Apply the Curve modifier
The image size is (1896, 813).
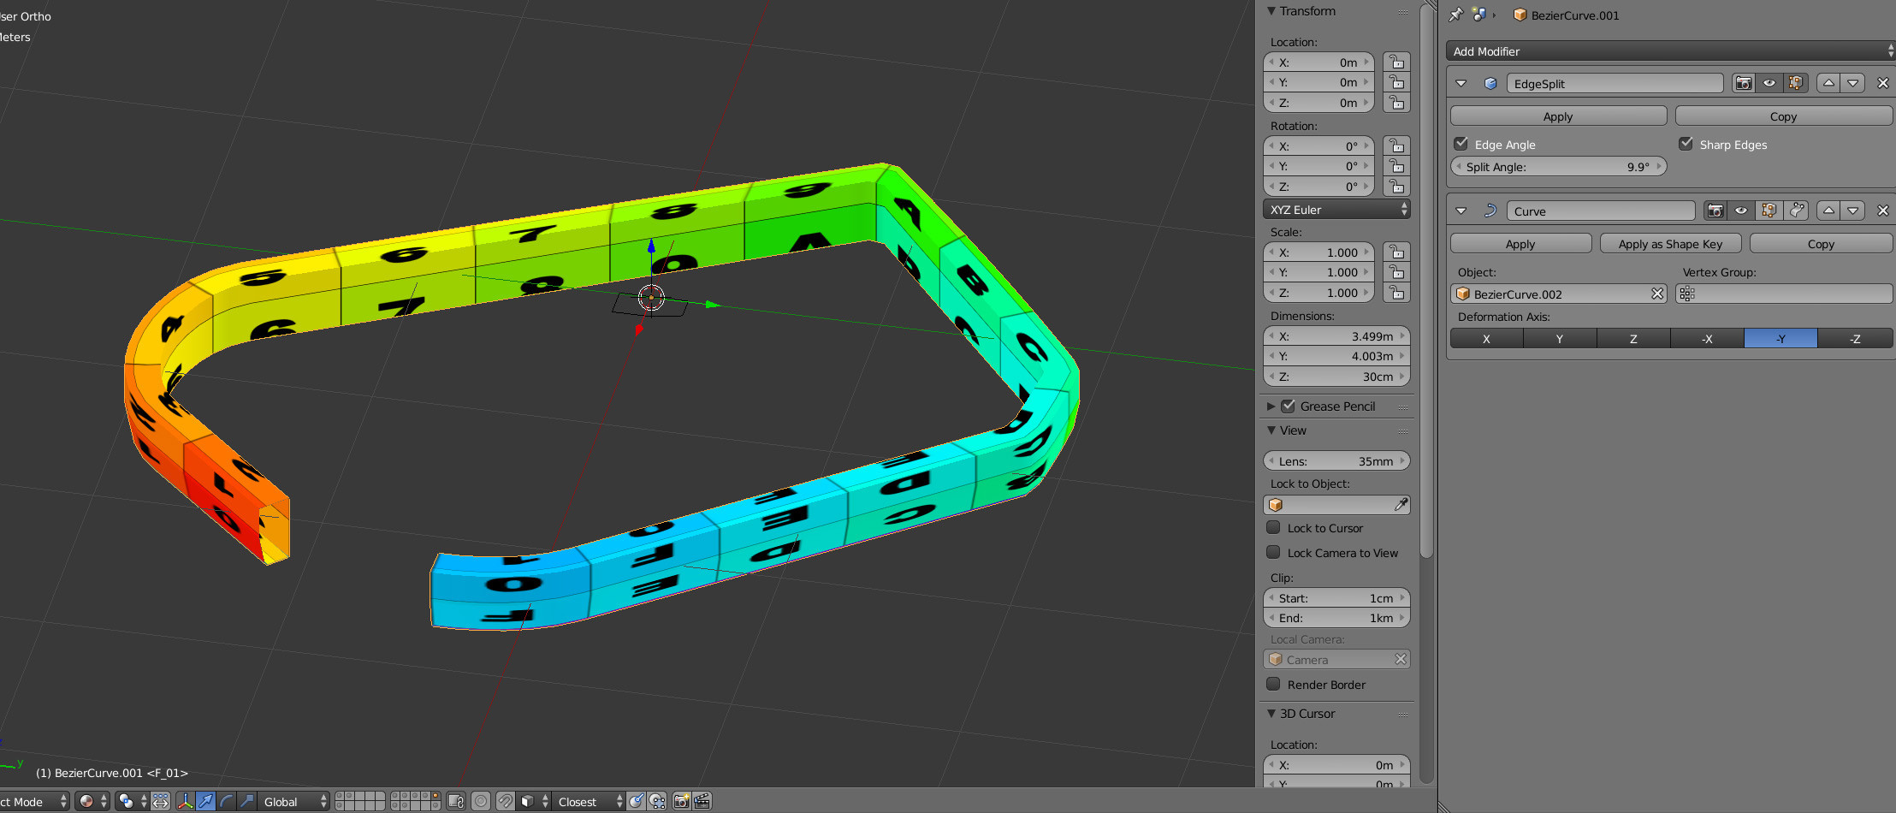pyautogui.click(x=1520, y=244)
